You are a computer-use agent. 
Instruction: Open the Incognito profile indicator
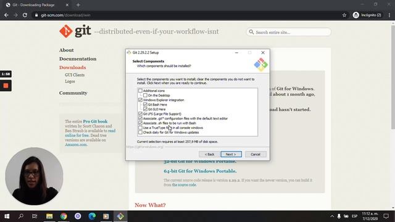[x=367, y=15]
